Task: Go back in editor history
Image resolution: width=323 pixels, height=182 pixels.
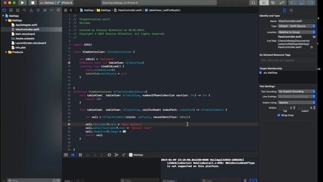Action: tap(71, 10)
